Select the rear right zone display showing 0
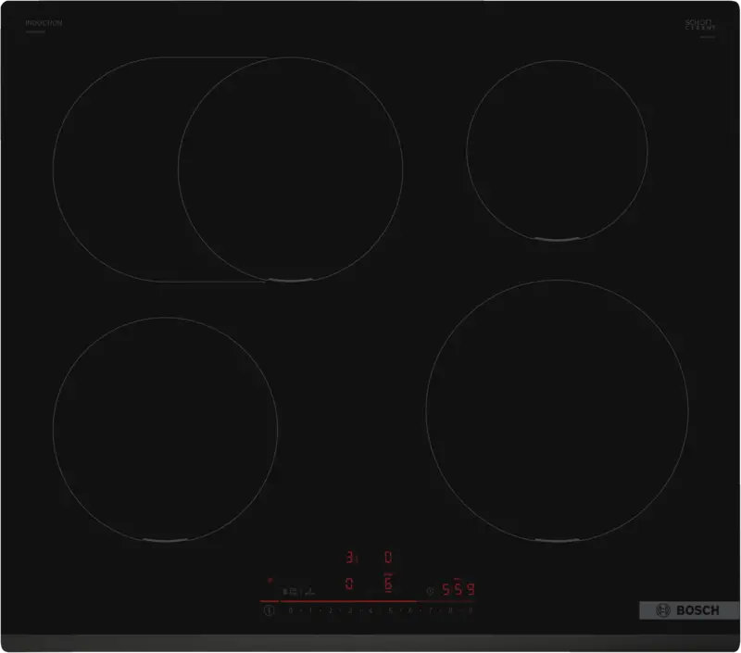Image resolution: width=741 pixels, height=653 pixels. point(388,558)
